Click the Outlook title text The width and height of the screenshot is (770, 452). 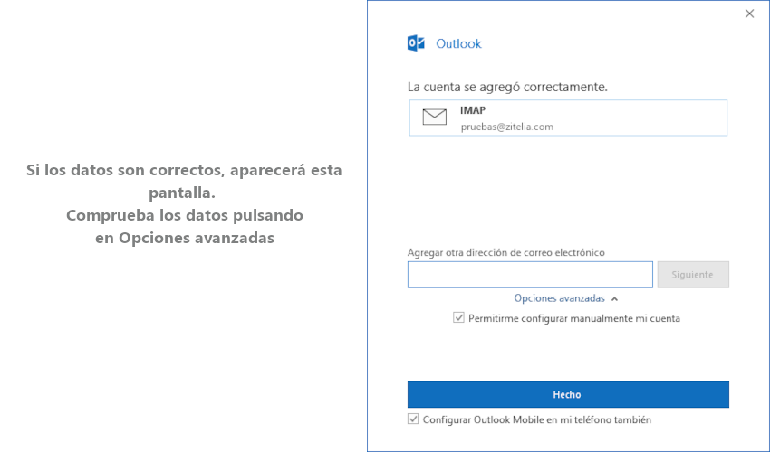pos(458,43)
